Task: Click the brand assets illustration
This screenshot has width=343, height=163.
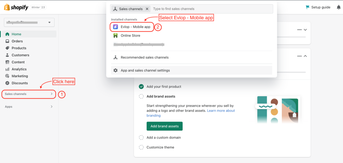Action: coord(278,110)
